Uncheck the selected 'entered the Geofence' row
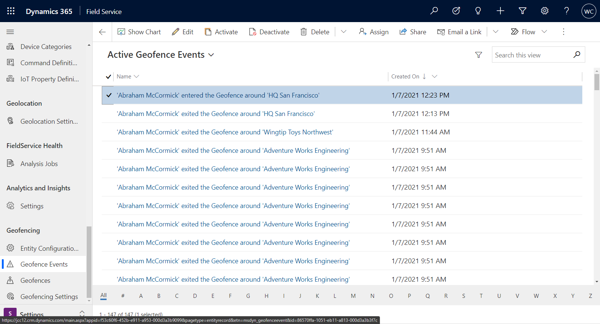The image size is (600, 324). pyautogui.click(x=108, y=95)
